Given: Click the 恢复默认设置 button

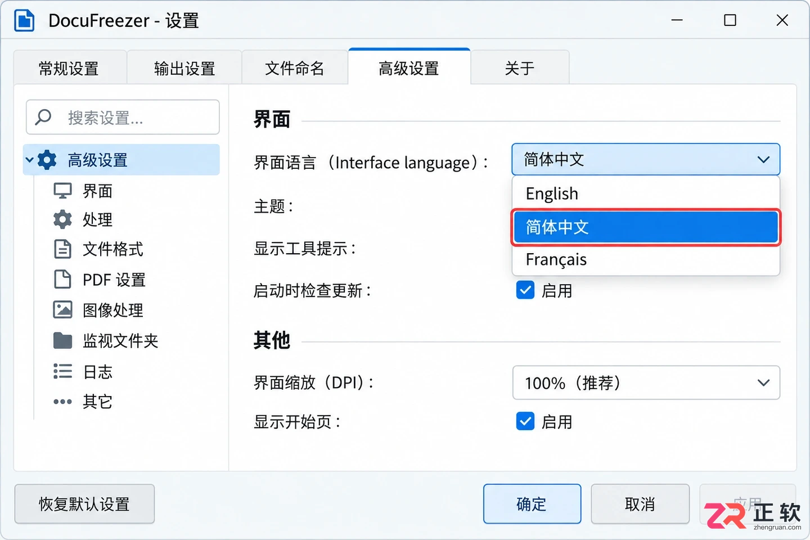Looking at the screenshot, I should (x=84, y=504).
